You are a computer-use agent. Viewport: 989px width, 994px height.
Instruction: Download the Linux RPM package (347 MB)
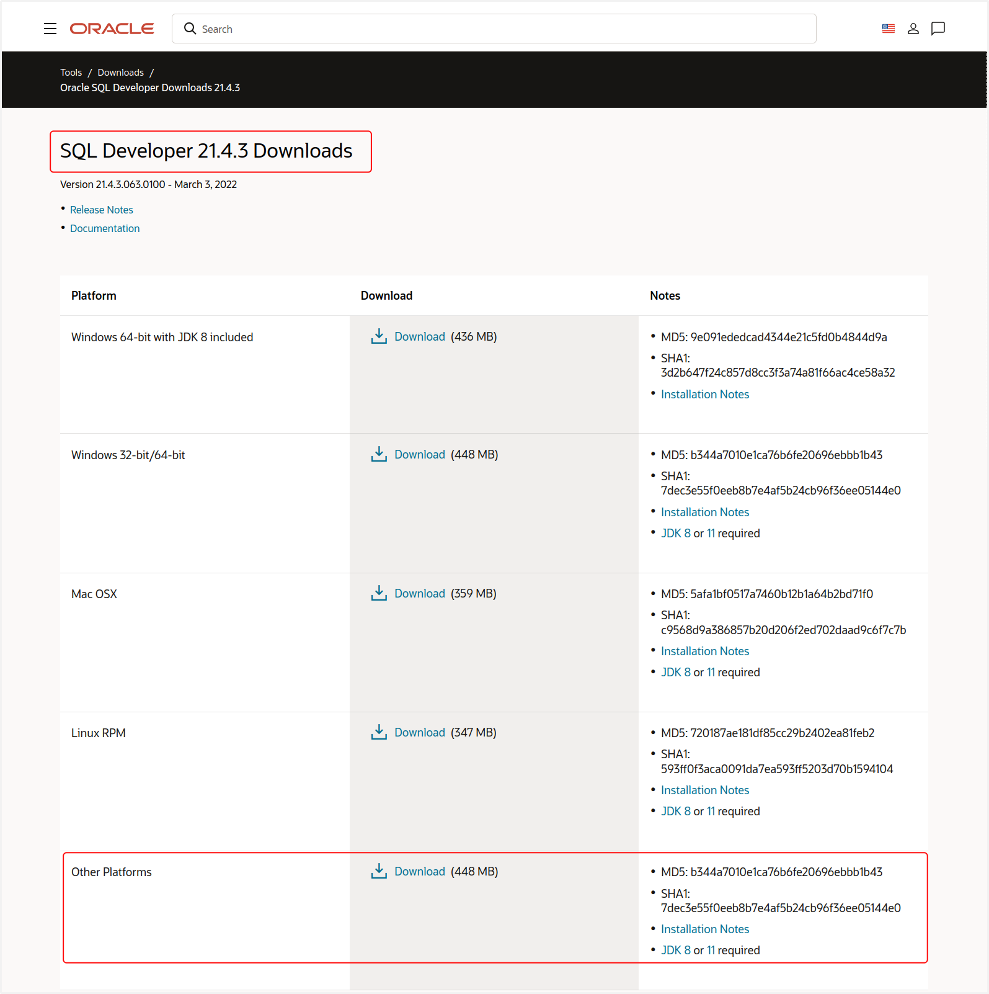pyautogui.click(x=420, y=732)
